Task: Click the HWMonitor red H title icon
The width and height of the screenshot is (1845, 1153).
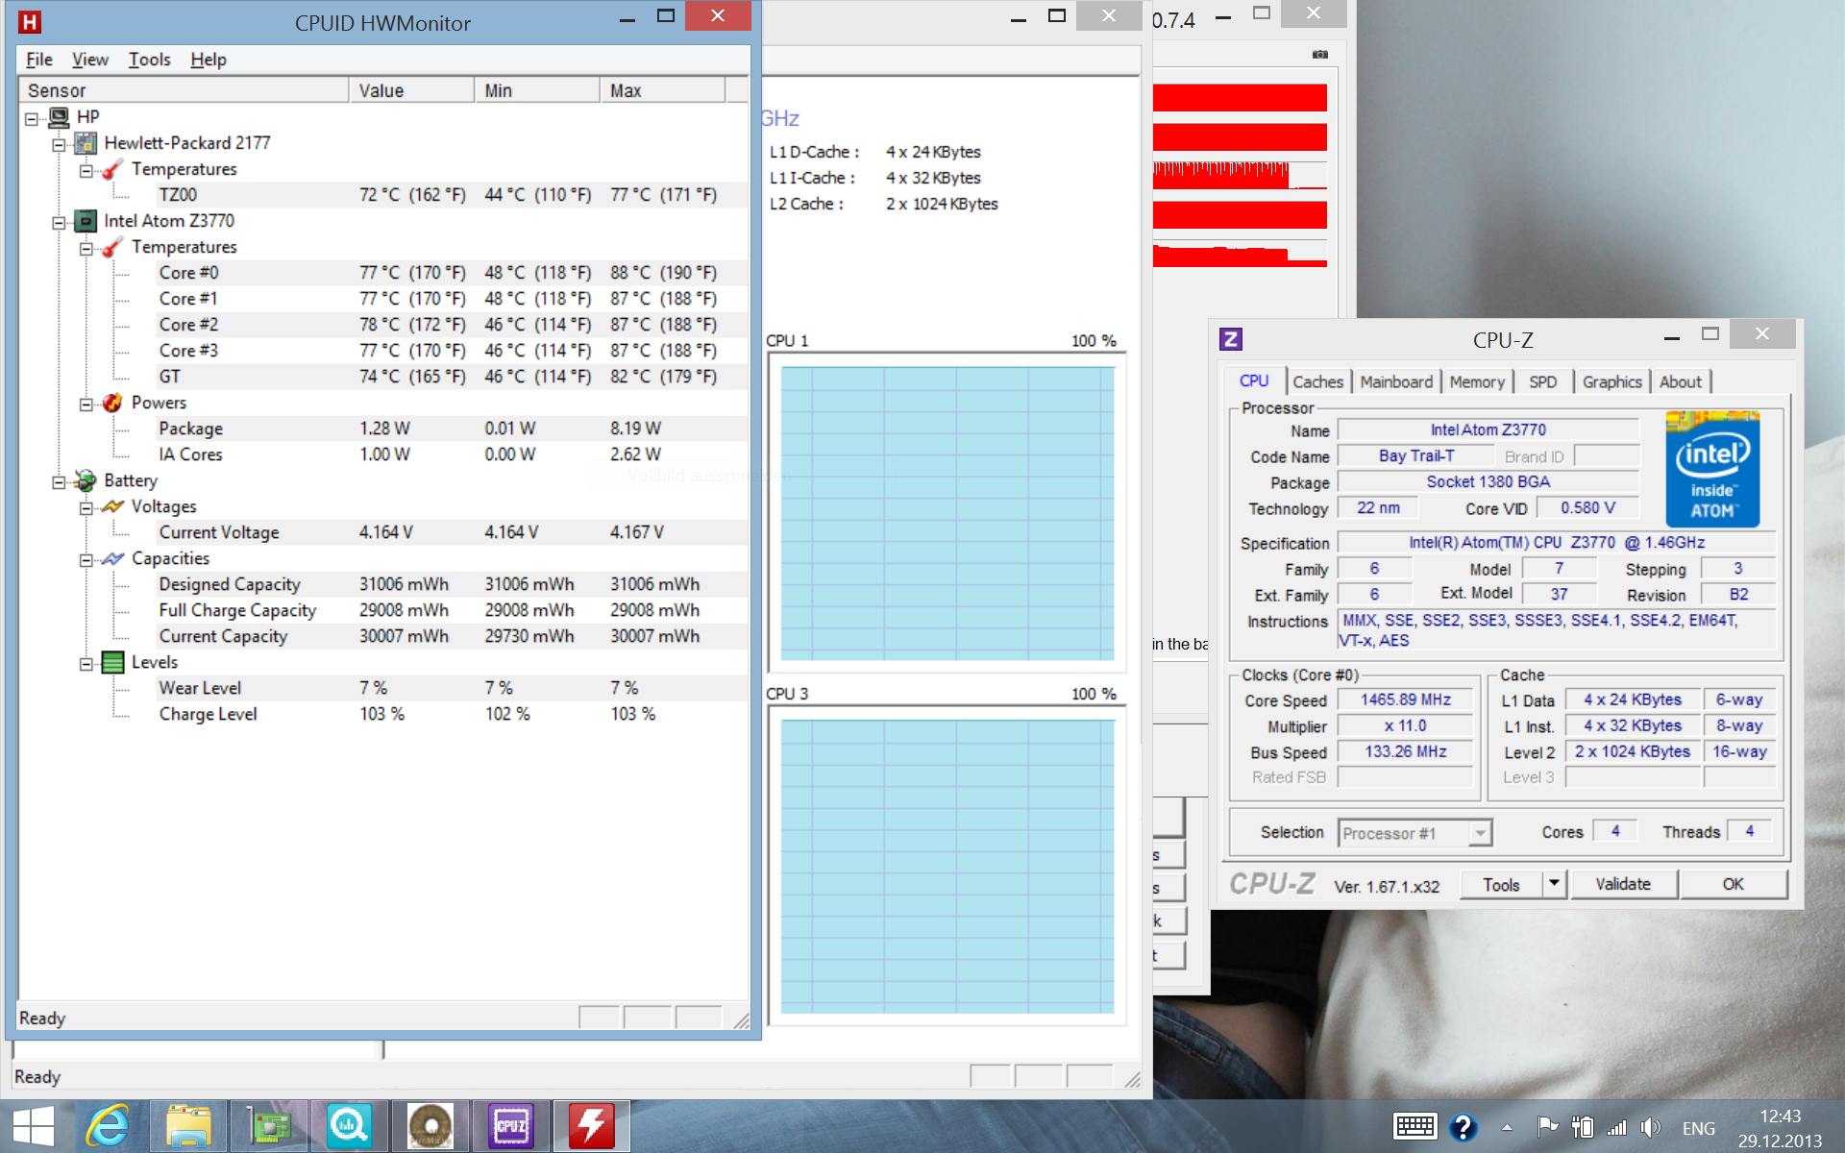Action: 30,22
